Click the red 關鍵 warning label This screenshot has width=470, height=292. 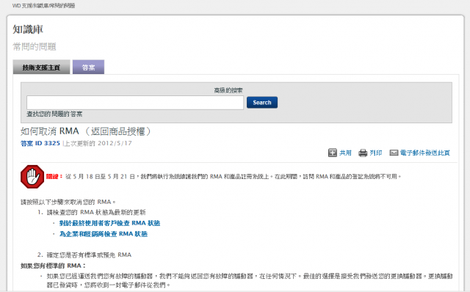click(54, 176)
